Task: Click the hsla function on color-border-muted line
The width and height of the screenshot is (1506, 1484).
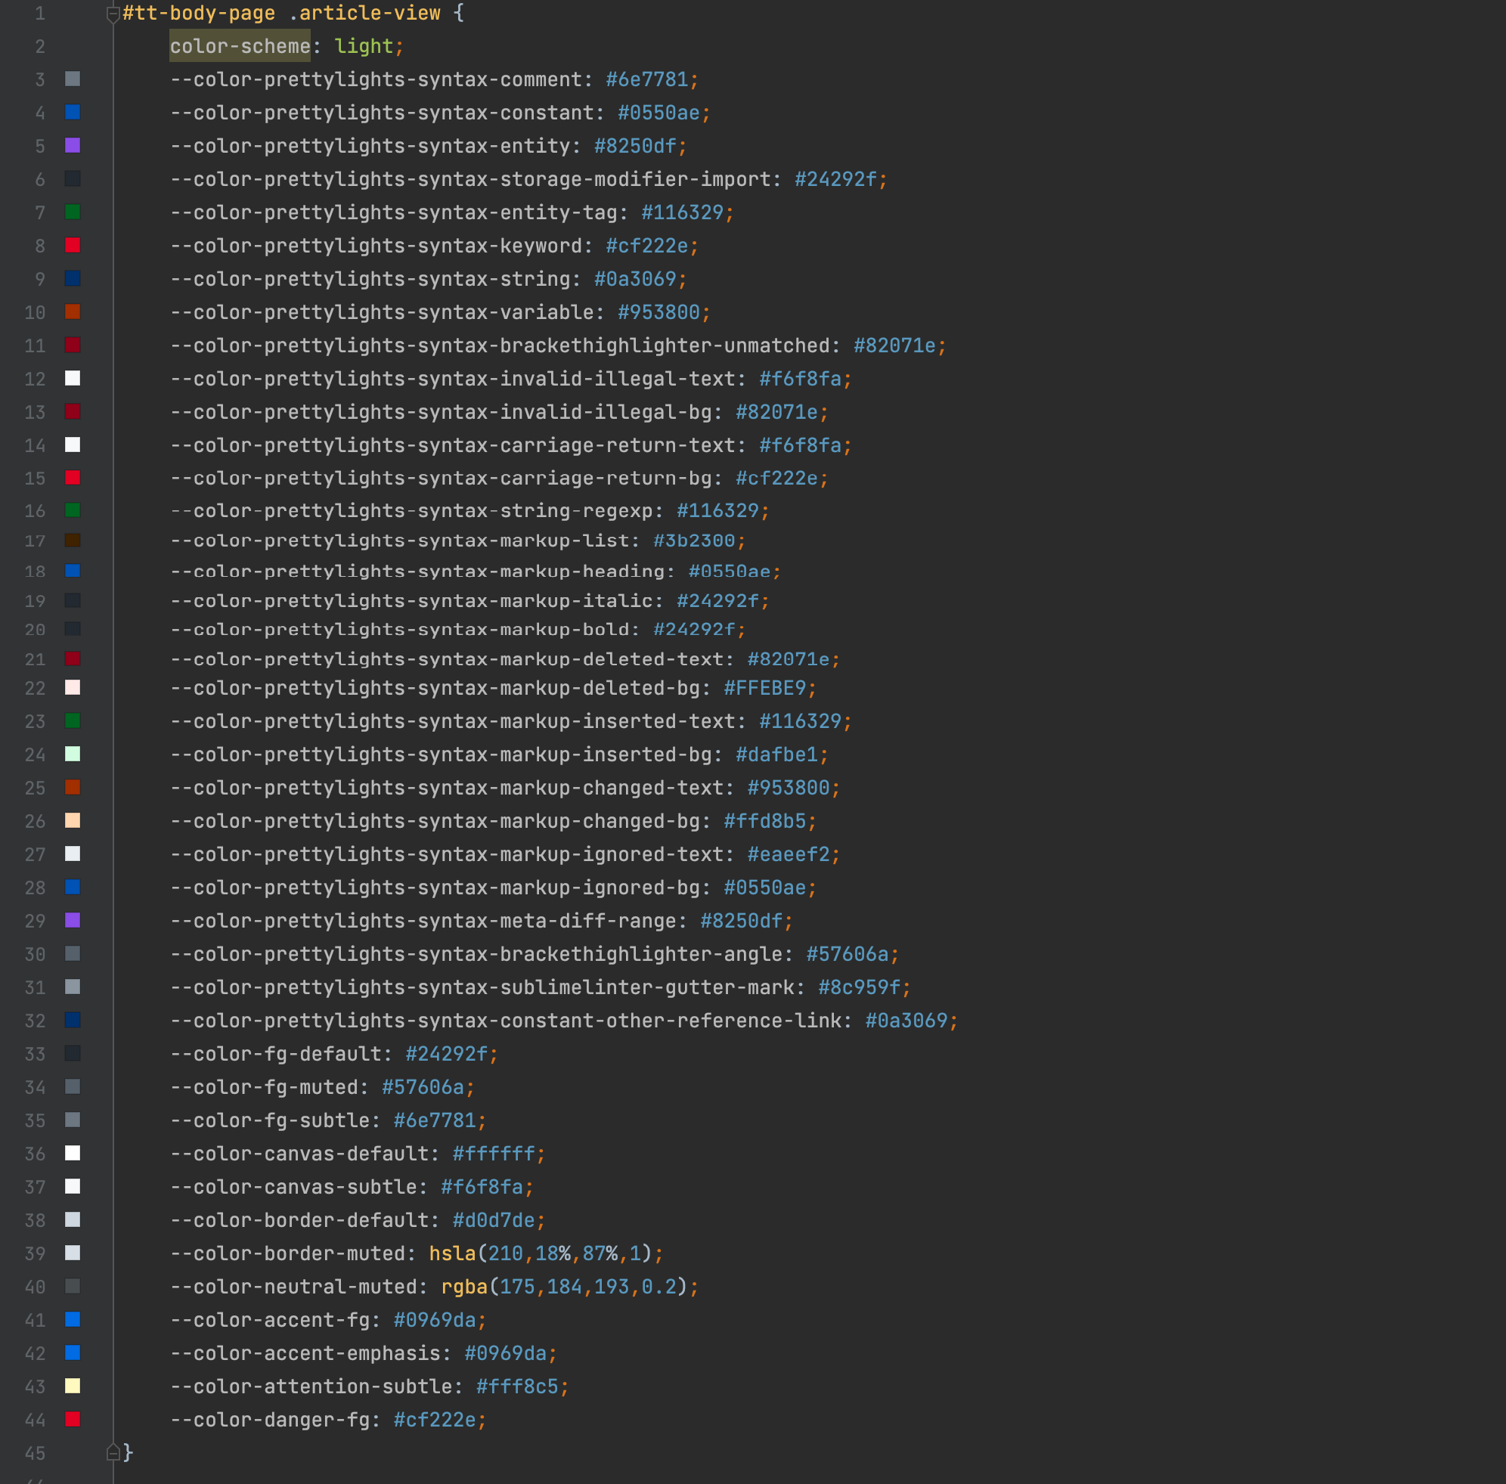Action: point(452,1253)
